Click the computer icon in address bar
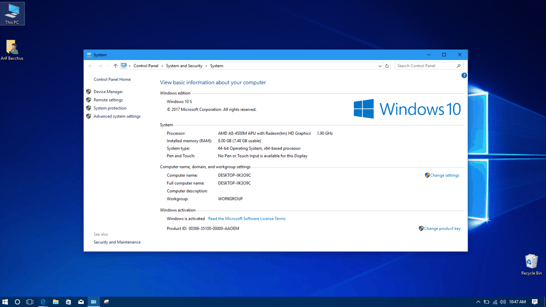This screenshot has width=546, height=307. click(124, 66)
